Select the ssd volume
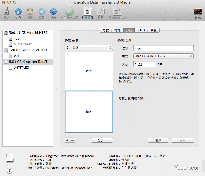Image resolution: width=205 pixels, height=176 pixels. point(28,56)
